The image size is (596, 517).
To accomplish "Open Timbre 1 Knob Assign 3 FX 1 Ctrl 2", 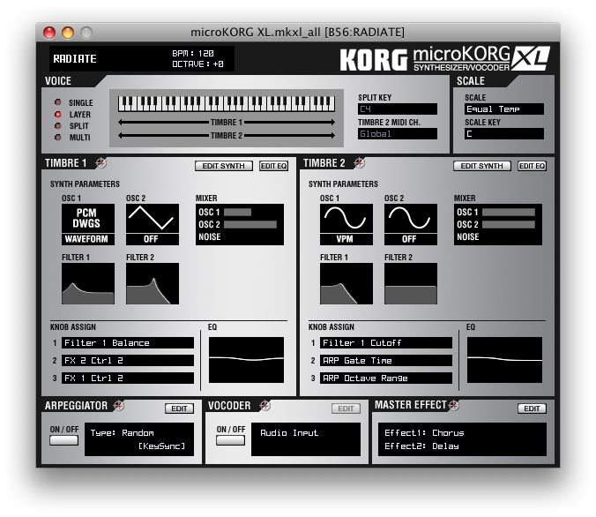I will tap(128, 378).
